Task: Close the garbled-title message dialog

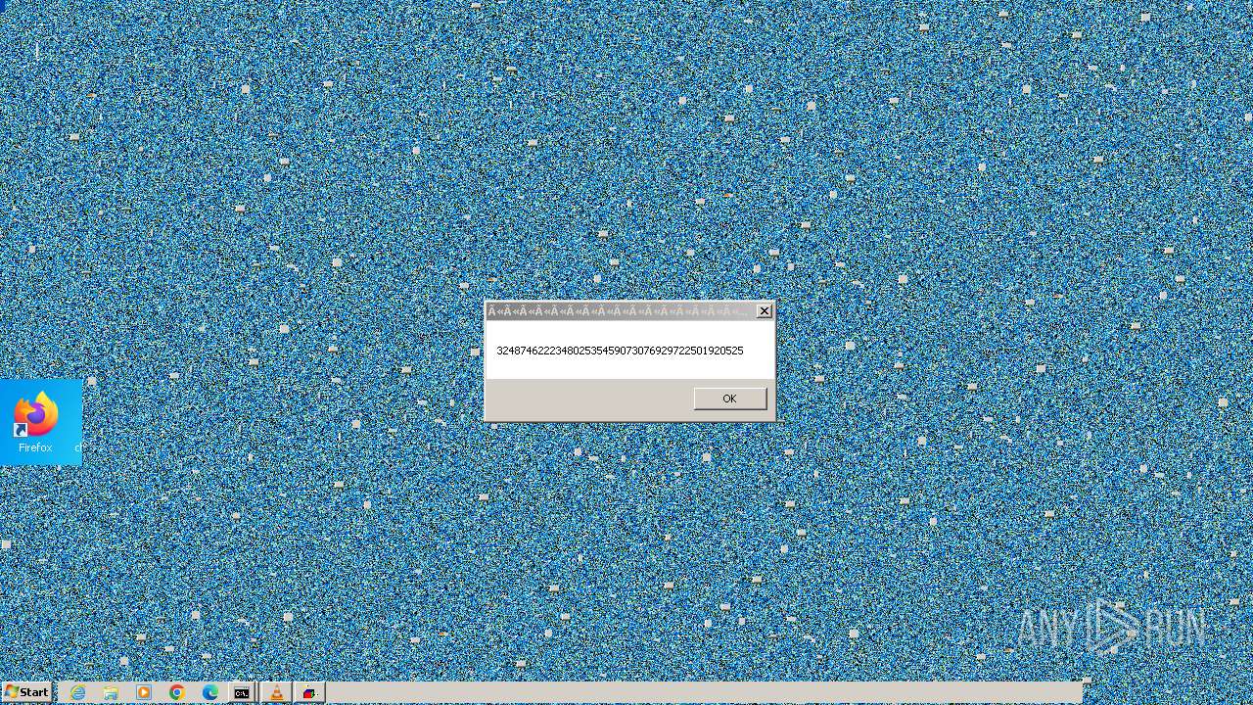Action: point(765,311)
